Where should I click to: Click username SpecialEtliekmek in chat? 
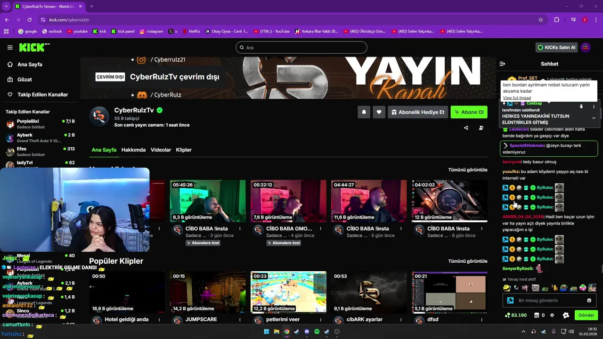[527, 145]
